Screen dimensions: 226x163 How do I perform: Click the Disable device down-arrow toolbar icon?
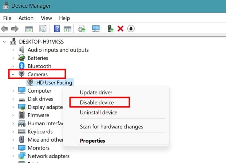(x=131, y=29)
